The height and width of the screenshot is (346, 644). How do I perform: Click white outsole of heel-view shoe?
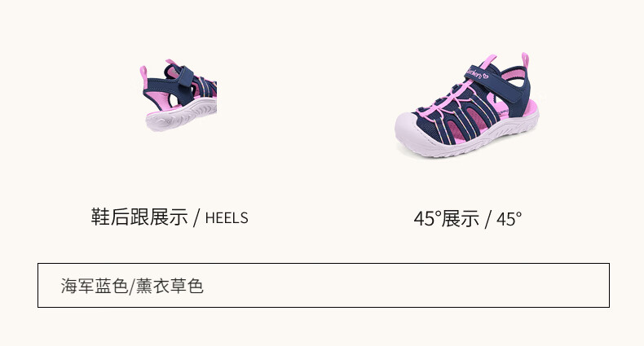pos(181,116)
